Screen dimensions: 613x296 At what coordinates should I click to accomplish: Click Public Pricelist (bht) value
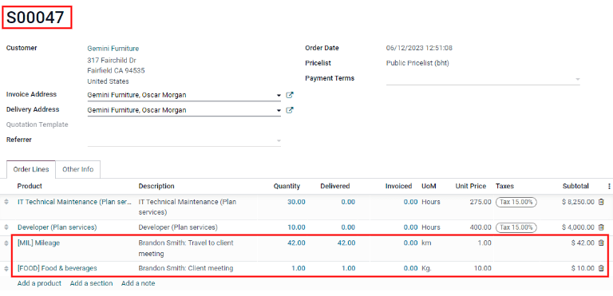[x=417, y=63]
